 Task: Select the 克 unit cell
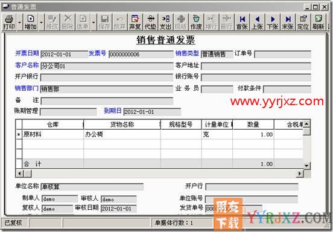217,135
